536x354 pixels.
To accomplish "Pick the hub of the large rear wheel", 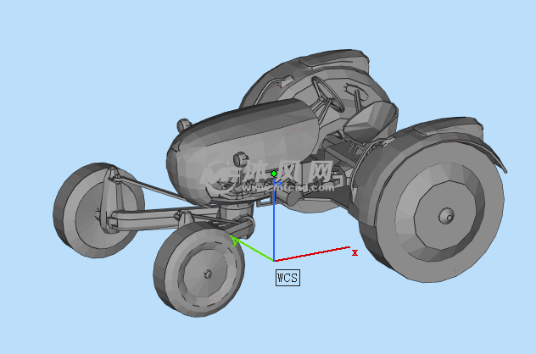I will (x=444, y=215).
